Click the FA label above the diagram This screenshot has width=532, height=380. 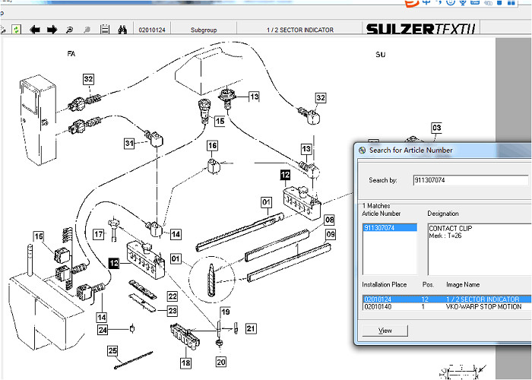[71, 54]
